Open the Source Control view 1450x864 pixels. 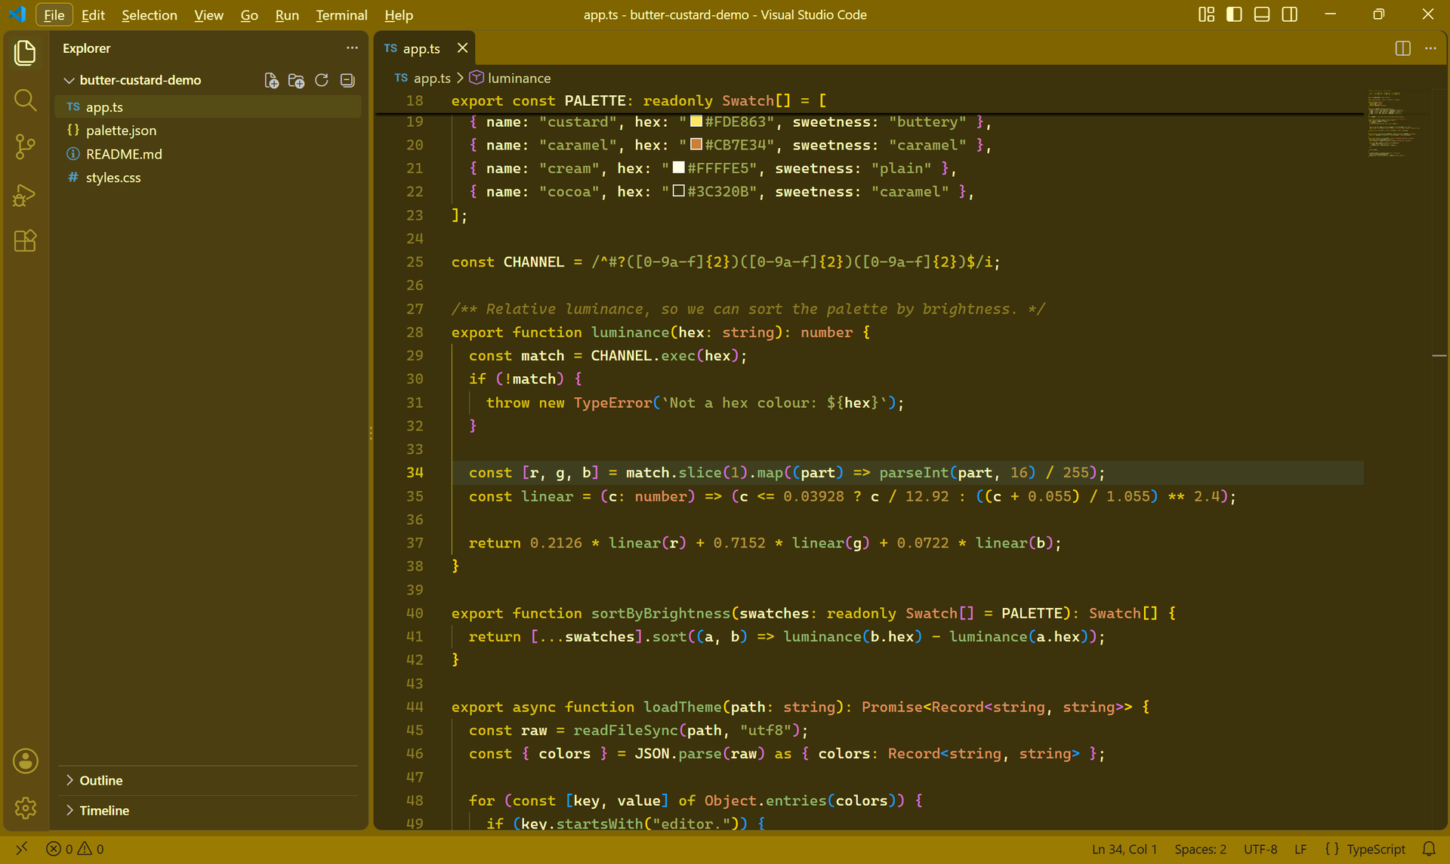(x=25, y=147)
